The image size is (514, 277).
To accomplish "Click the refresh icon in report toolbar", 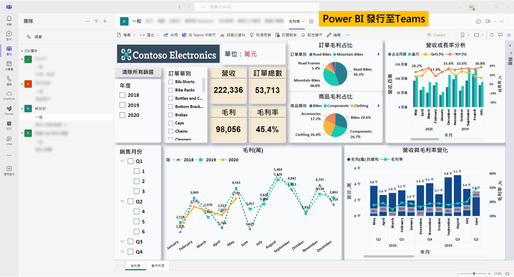I will tap(492, 35).
